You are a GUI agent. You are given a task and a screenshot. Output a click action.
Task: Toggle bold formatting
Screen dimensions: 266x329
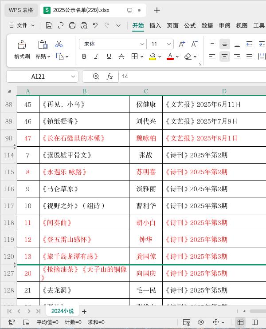pyautogui.click(x=84, y=56)
